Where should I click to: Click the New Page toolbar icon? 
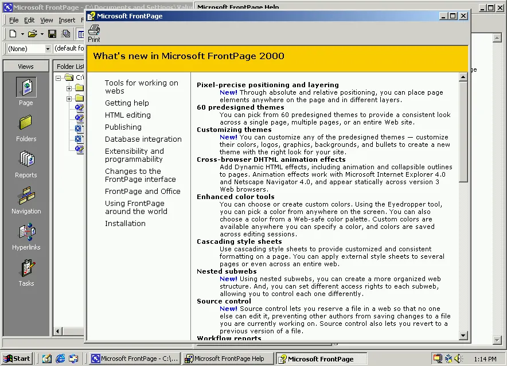tap(13, 34)
